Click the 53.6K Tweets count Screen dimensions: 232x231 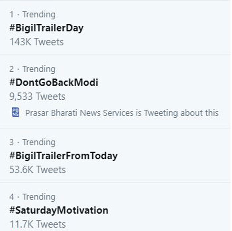tap(38, 170)
